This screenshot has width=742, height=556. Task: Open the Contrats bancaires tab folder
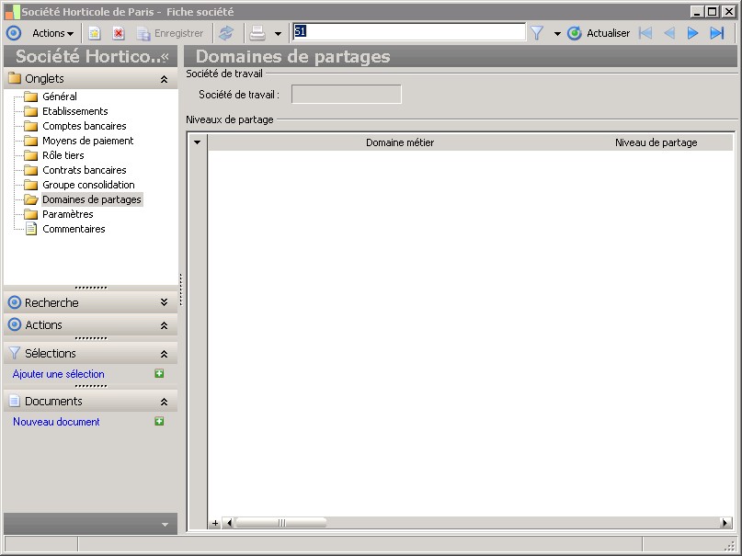[85, 170]
